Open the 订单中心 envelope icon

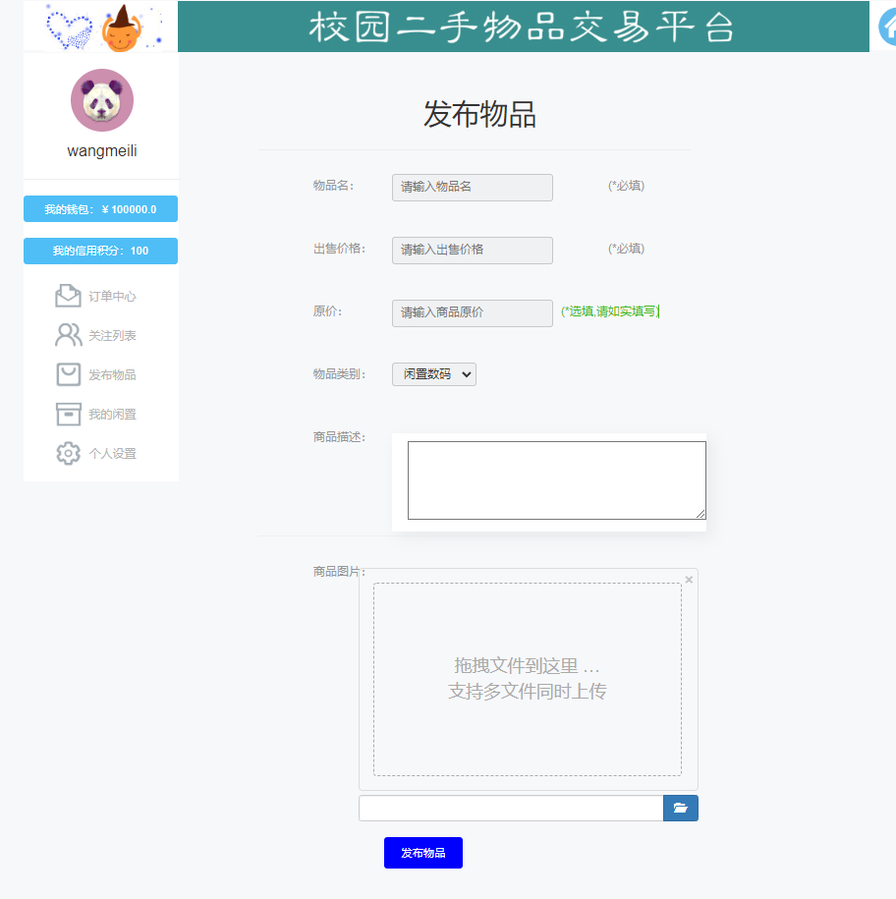coord(68,295)
